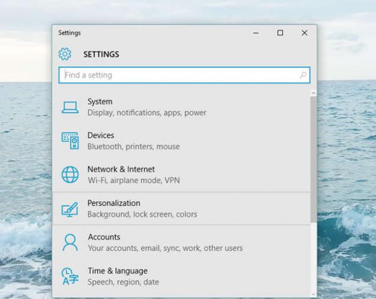Open System settings via its title text
376x299 pixels.
pos(99,101)
